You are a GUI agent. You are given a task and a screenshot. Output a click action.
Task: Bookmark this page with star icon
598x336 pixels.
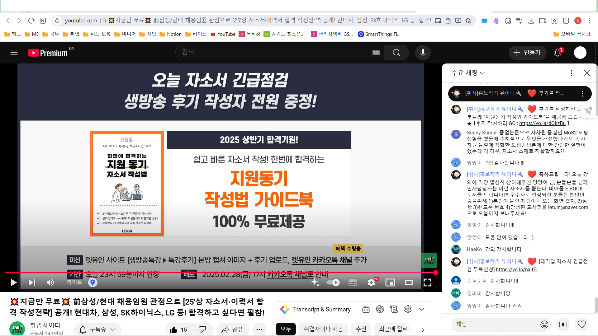(468, 21)
